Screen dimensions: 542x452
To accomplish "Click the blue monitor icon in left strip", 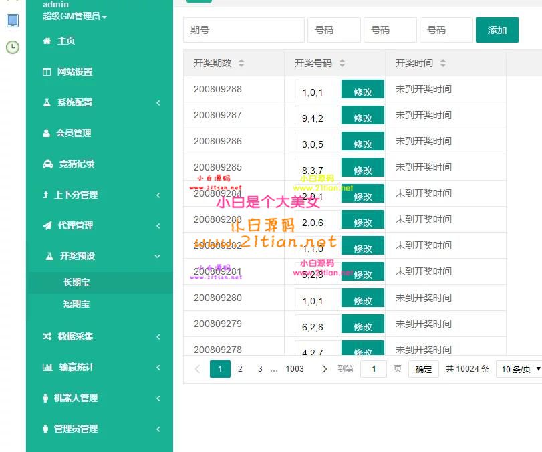I will pyautogui.click(x=13, y=21).
